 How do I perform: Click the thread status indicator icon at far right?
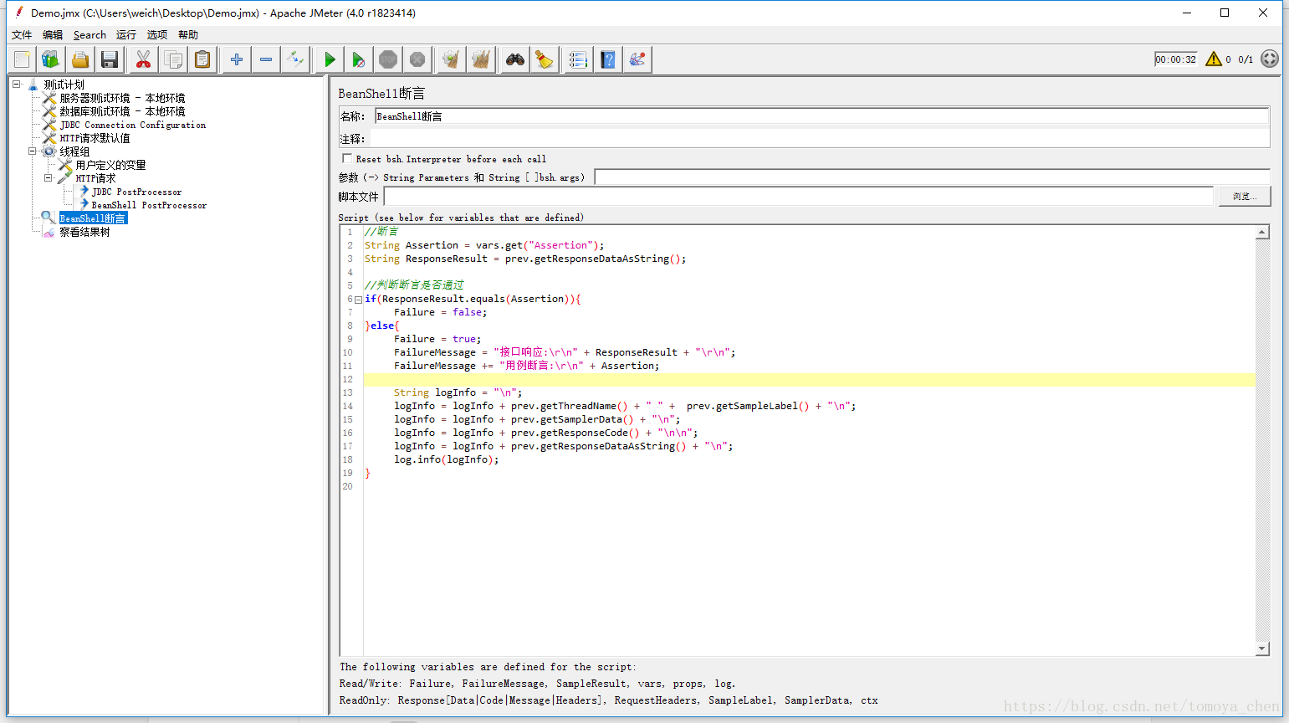tap(1270, 59)
